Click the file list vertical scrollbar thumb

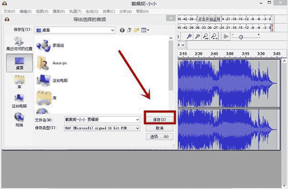coord(171,66)
